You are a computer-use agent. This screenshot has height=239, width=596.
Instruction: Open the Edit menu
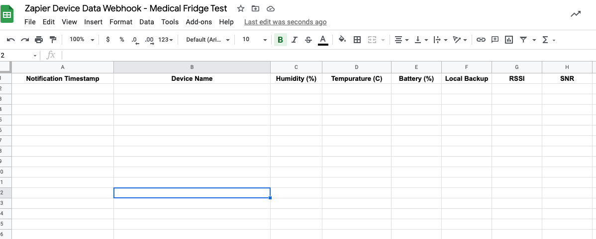click(49, 22)
